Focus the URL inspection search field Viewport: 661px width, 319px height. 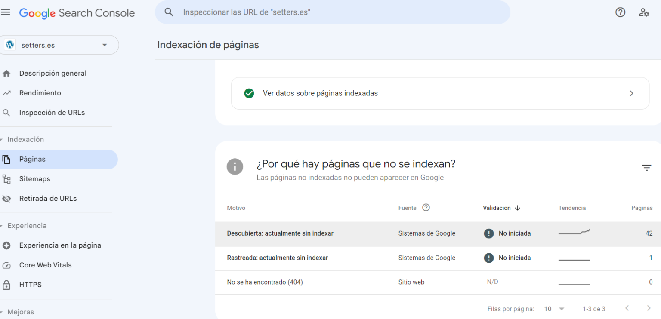[332, 12]
